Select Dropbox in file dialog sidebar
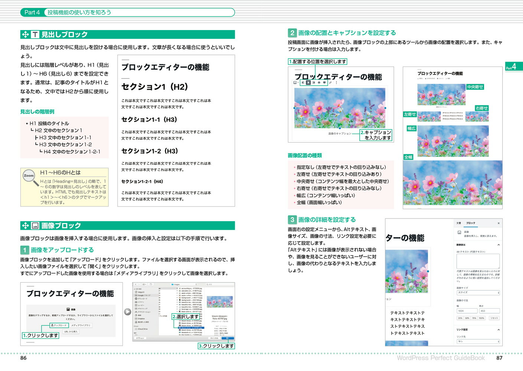The image size is (523, 371). (140, 319)
